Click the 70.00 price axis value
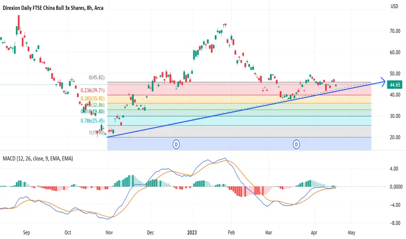Viewport: 406px width, 239px height. click(x=395, y=31)
